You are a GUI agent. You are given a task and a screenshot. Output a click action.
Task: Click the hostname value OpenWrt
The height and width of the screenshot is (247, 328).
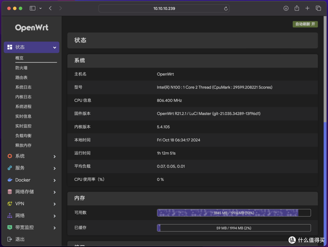(x=165, y=74)
